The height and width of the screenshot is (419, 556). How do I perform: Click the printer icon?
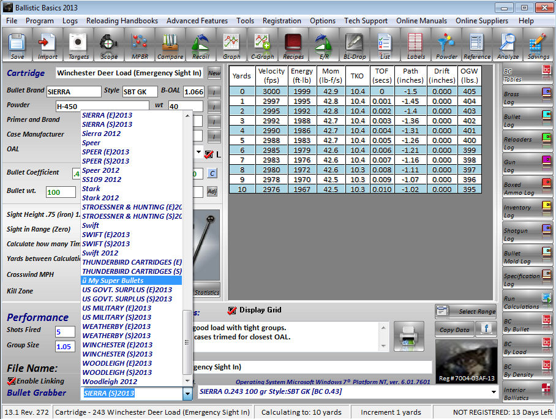pyautogui.click(x=408, y=336)
